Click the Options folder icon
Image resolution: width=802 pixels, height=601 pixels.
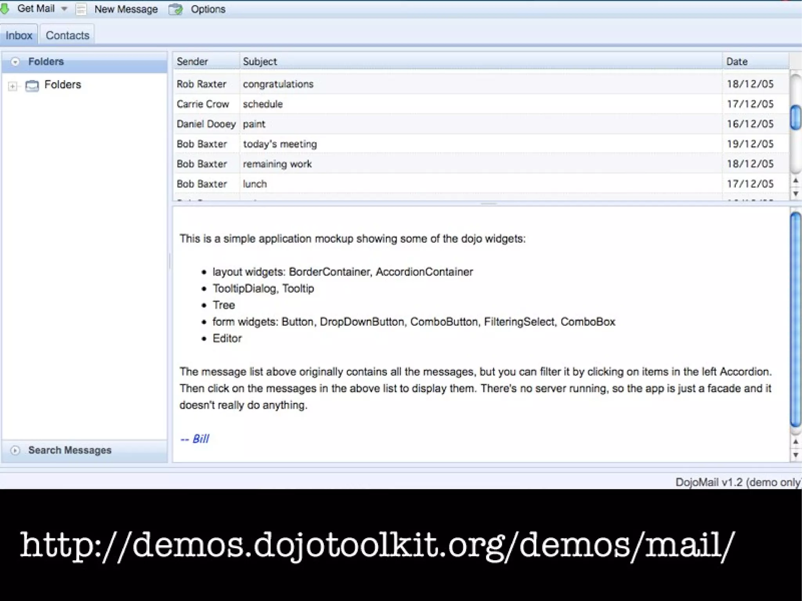coord(176,9)
